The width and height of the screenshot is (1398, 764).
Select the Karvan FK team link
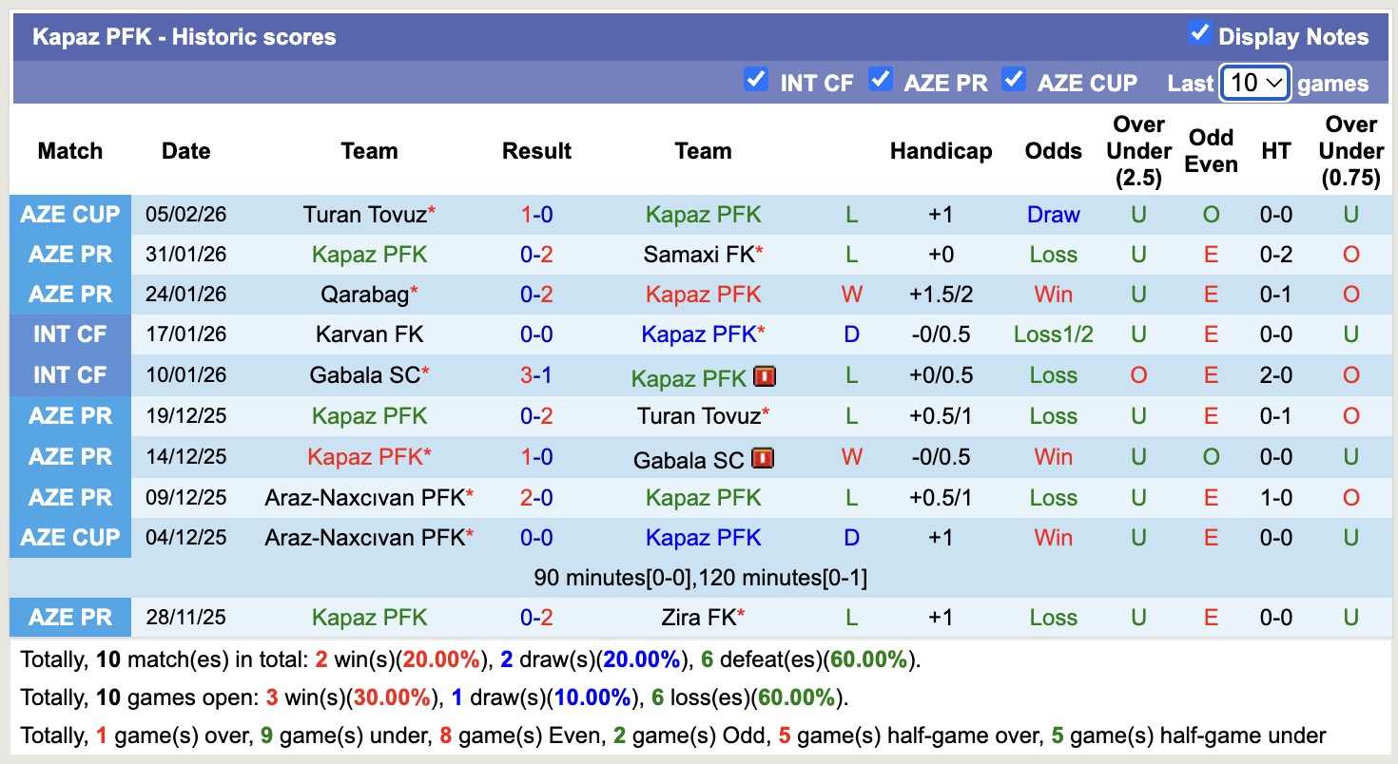click(x=369, y=334)
